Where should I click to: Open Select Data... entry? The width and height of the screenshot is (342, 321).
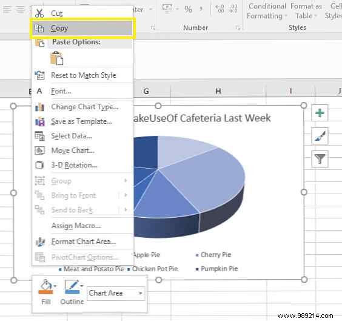[x=82, y=136]
